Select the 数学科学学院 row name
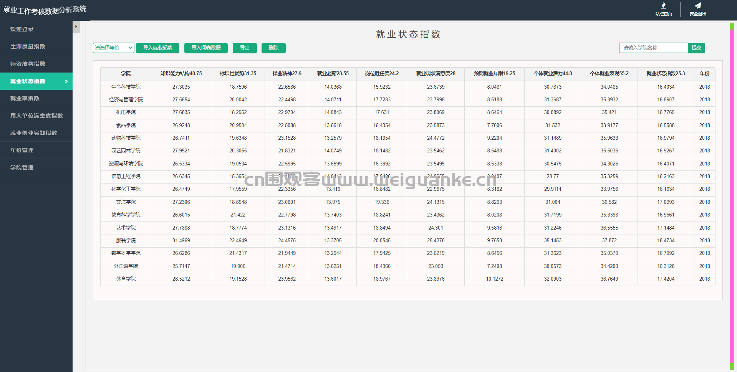This screenshot has height=372, width=737. click(x=126, y=253)
